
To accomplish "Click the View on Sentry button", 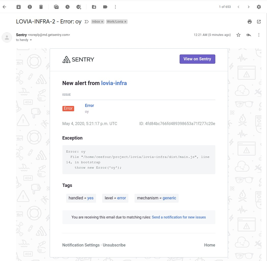I will pyautogui.click(x=197, y=59).
